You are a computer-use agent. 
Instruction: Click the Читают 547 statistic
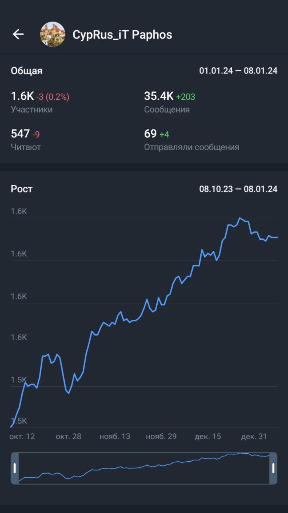tap(26, 139)
